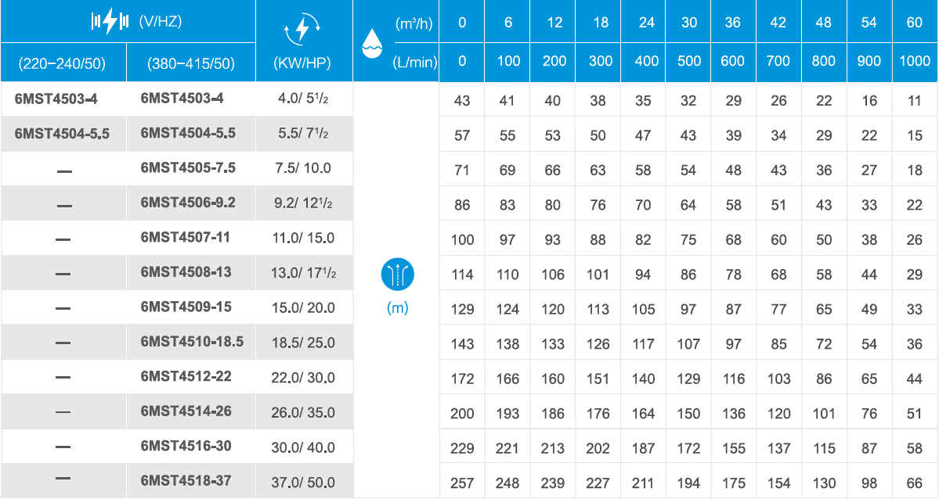This screenshot has width=939, height=499.
Task: Click the (m³/h) flow unit label
Action: tap(414, 24)
